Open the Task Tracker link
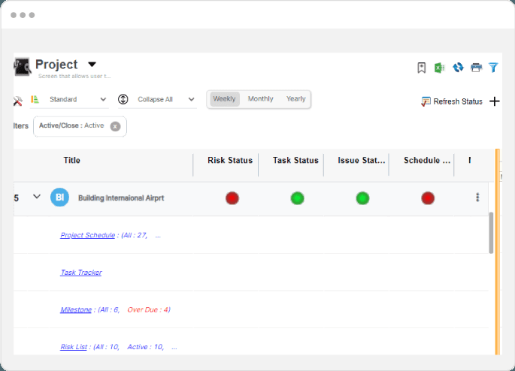 [81, 273]
